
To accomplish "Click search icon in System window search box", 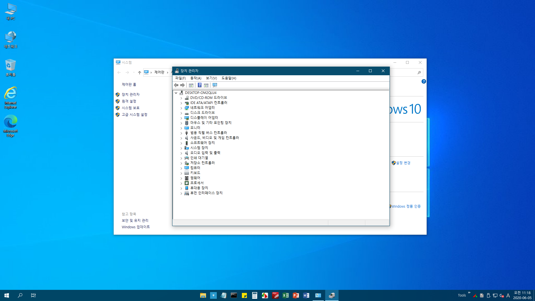I will pyautogui.click(x=419, y=73).
